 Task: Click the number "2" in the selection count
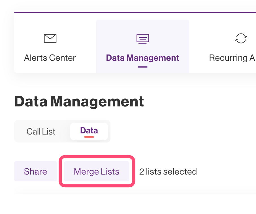pos(141,171)
